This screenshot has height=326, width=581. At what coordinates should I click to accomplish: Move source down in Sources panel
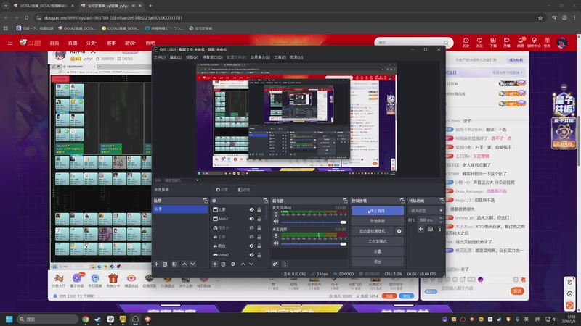251,264
